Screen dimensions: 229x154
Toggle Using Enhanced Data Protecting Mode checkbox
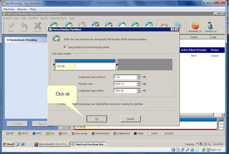coord(65,47)
